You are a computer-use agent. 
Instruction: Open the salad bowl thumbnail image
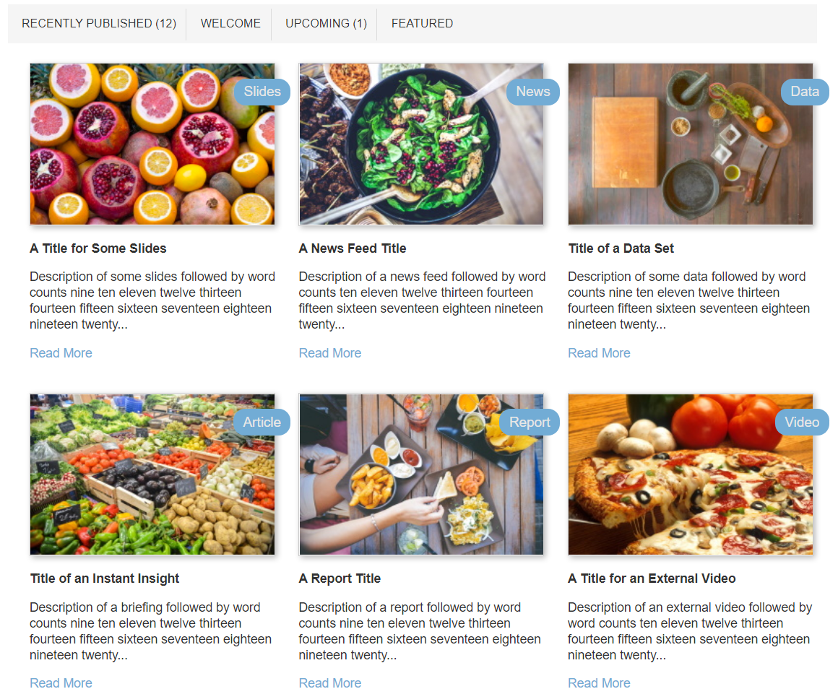(x=421, y=144)
